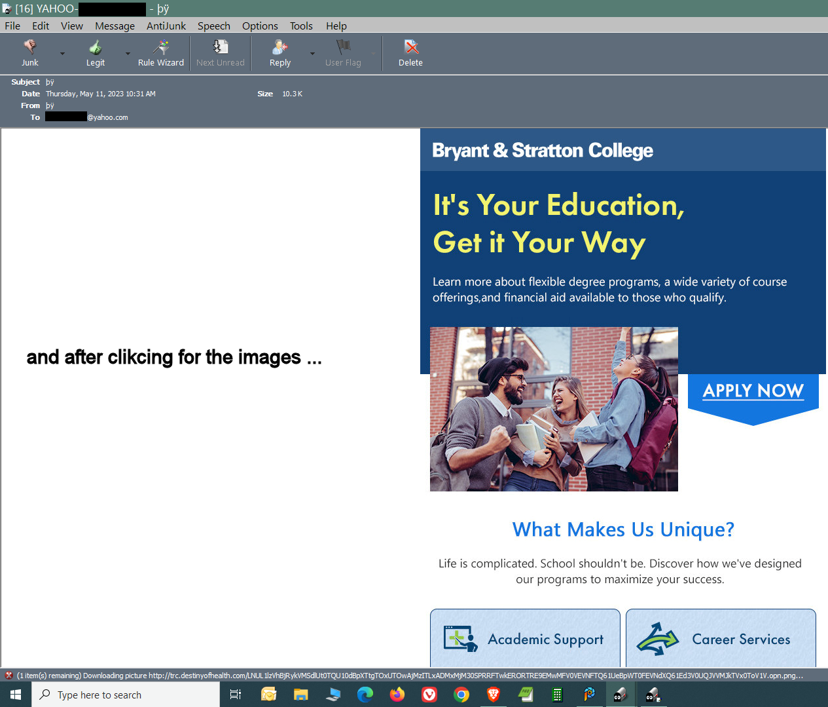Screen dimensions: 828x707
Task: Open Notepad++ from the taskbar
Action: (x=526, y=695)
